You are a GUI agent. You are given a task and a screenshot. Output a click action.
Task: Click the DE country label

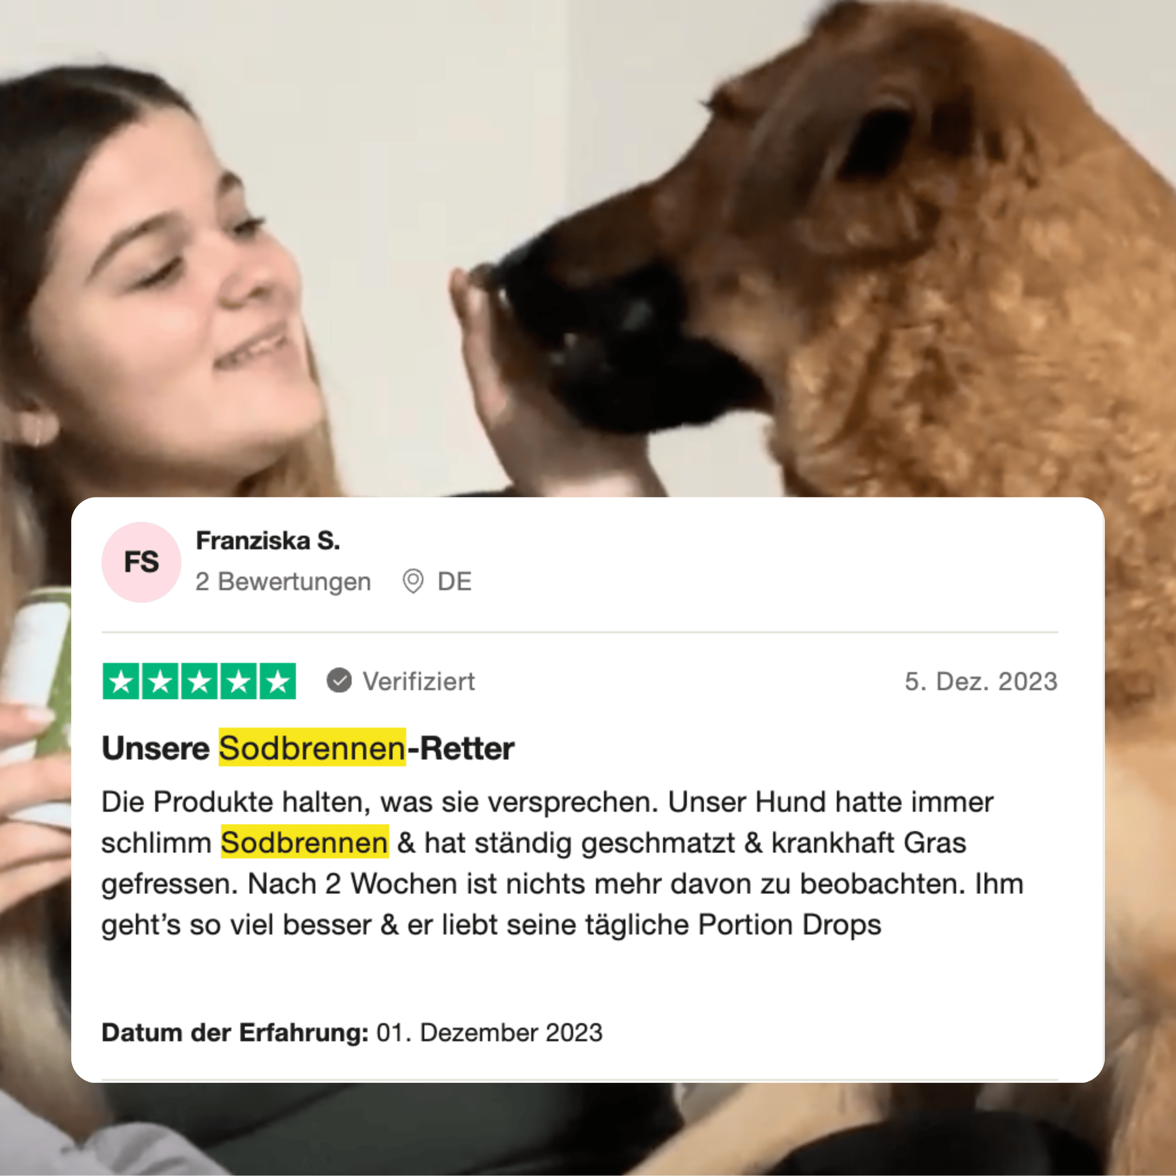pos(455,582)
